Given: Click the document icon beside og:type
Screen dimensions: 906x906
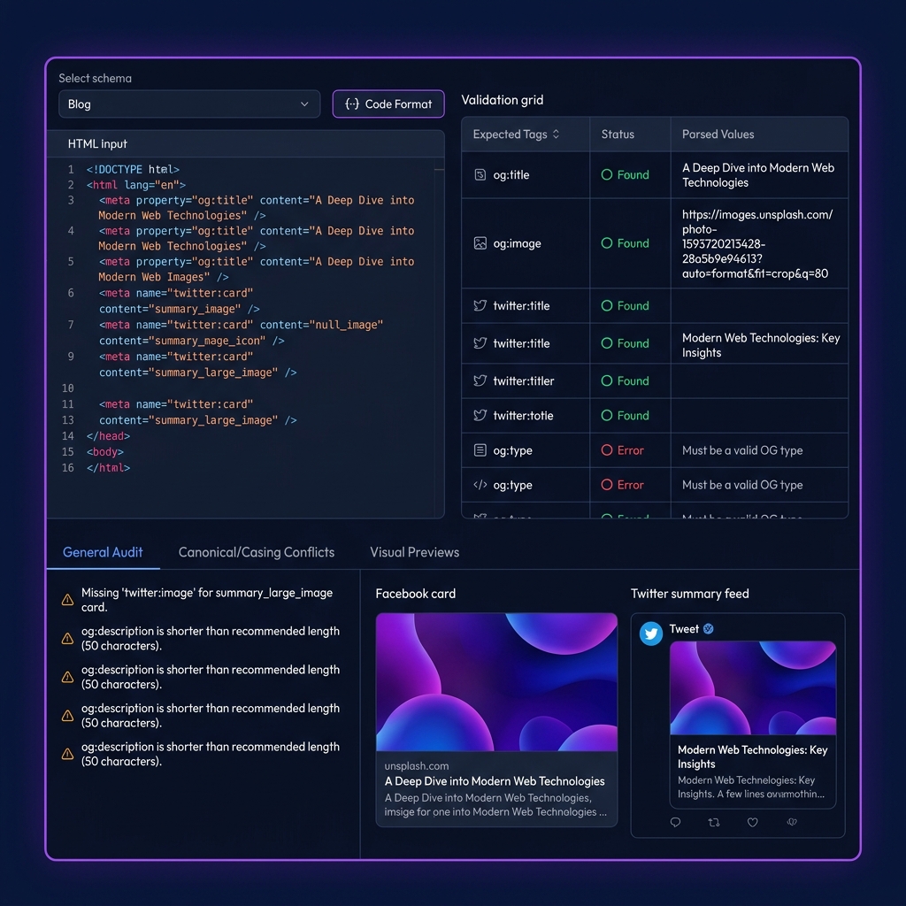Looking at the screenshot, I should coord(480,450).
